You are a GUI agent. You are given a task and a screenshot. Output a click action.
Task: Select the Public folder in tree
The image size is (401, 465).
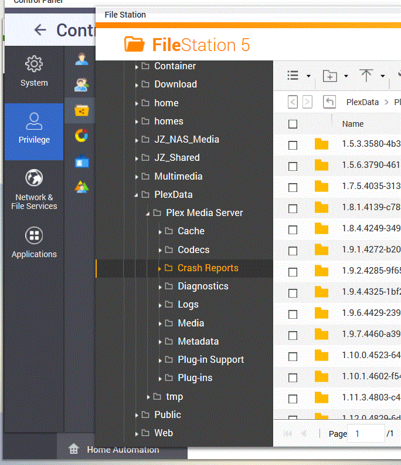click(x=167, y=415)
